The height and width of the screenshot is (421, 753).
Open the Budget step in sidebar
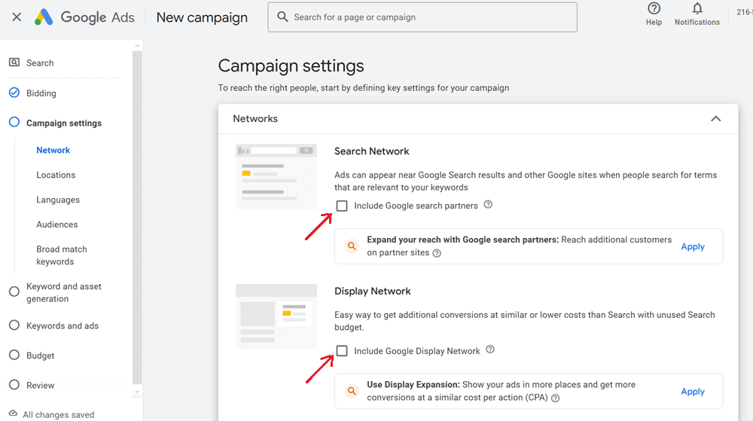pyautogui.click(x=40, y=355)
